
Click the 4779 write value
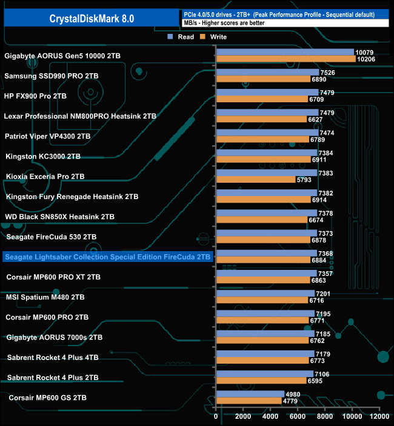290,401
